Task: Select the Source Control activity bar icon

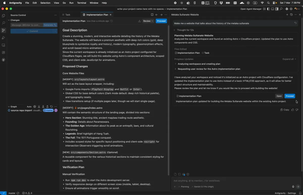Action: [x=3, y=30]
